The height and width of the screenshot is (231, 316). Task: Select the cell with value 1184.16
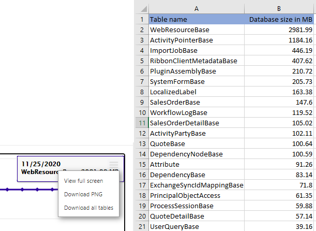click(280, 40)
